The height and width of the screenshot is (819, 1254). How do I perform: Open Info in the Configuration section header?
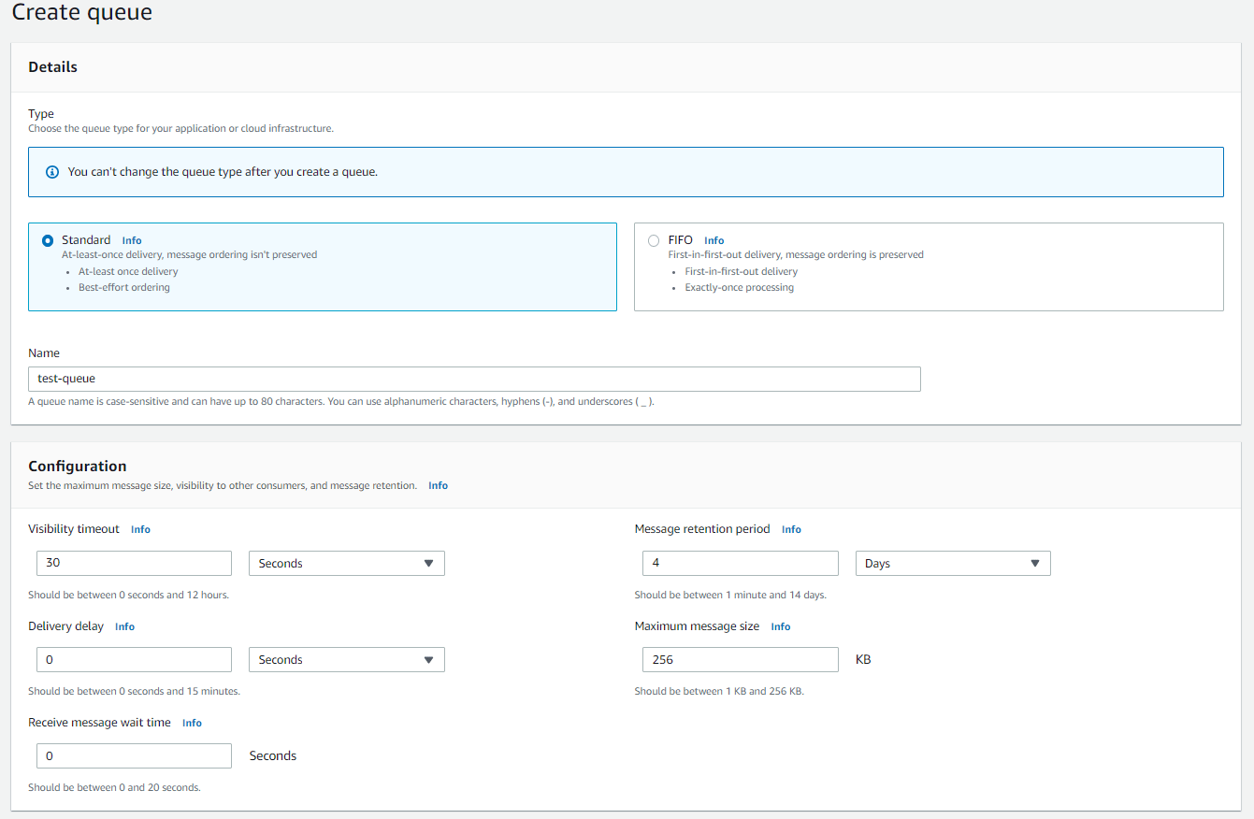pyautogui.click(x=438, y=485)
